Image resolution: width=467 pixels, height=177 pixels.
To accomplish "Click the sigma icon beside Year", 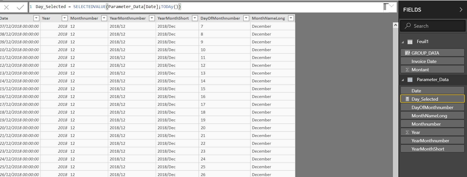I will pos(407,132).
